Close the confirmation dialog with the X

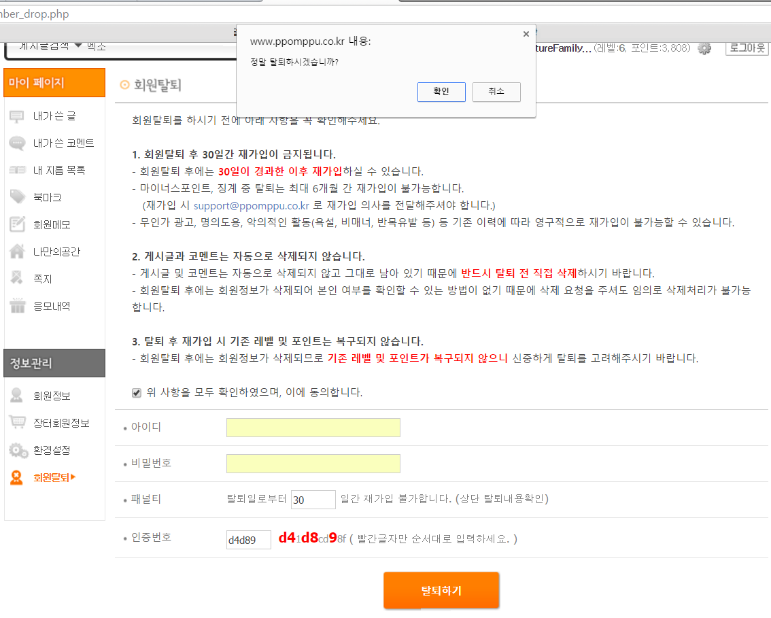coord(526,33)
